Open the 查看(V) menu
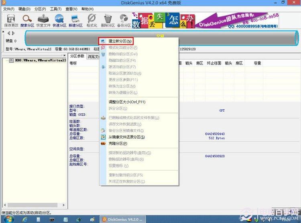301x223 pixels. click(x=71, y=9)
